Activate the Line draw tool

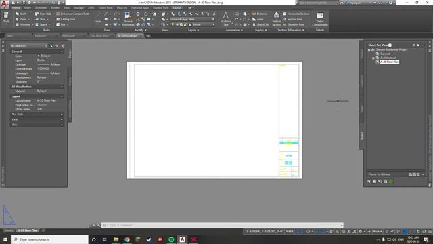tap(98, 18)
